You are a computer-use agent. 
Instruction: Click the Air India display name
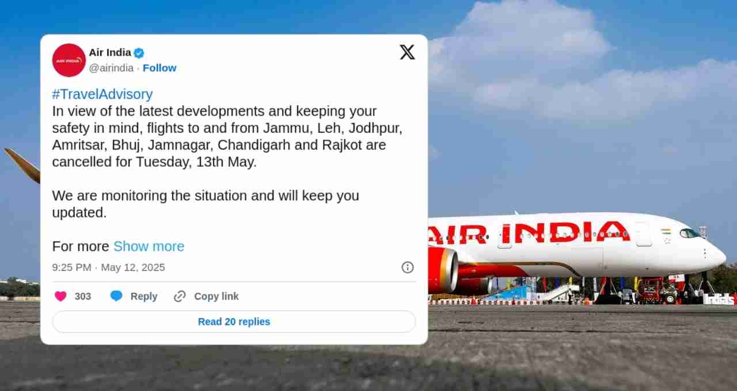110,53
